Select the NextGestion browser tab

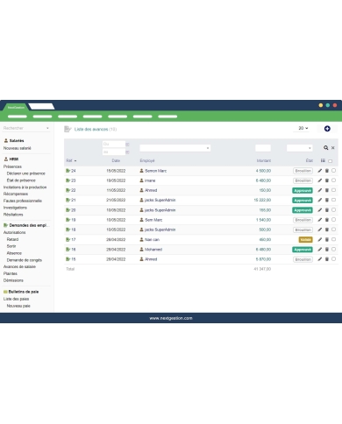coord(16,107)
